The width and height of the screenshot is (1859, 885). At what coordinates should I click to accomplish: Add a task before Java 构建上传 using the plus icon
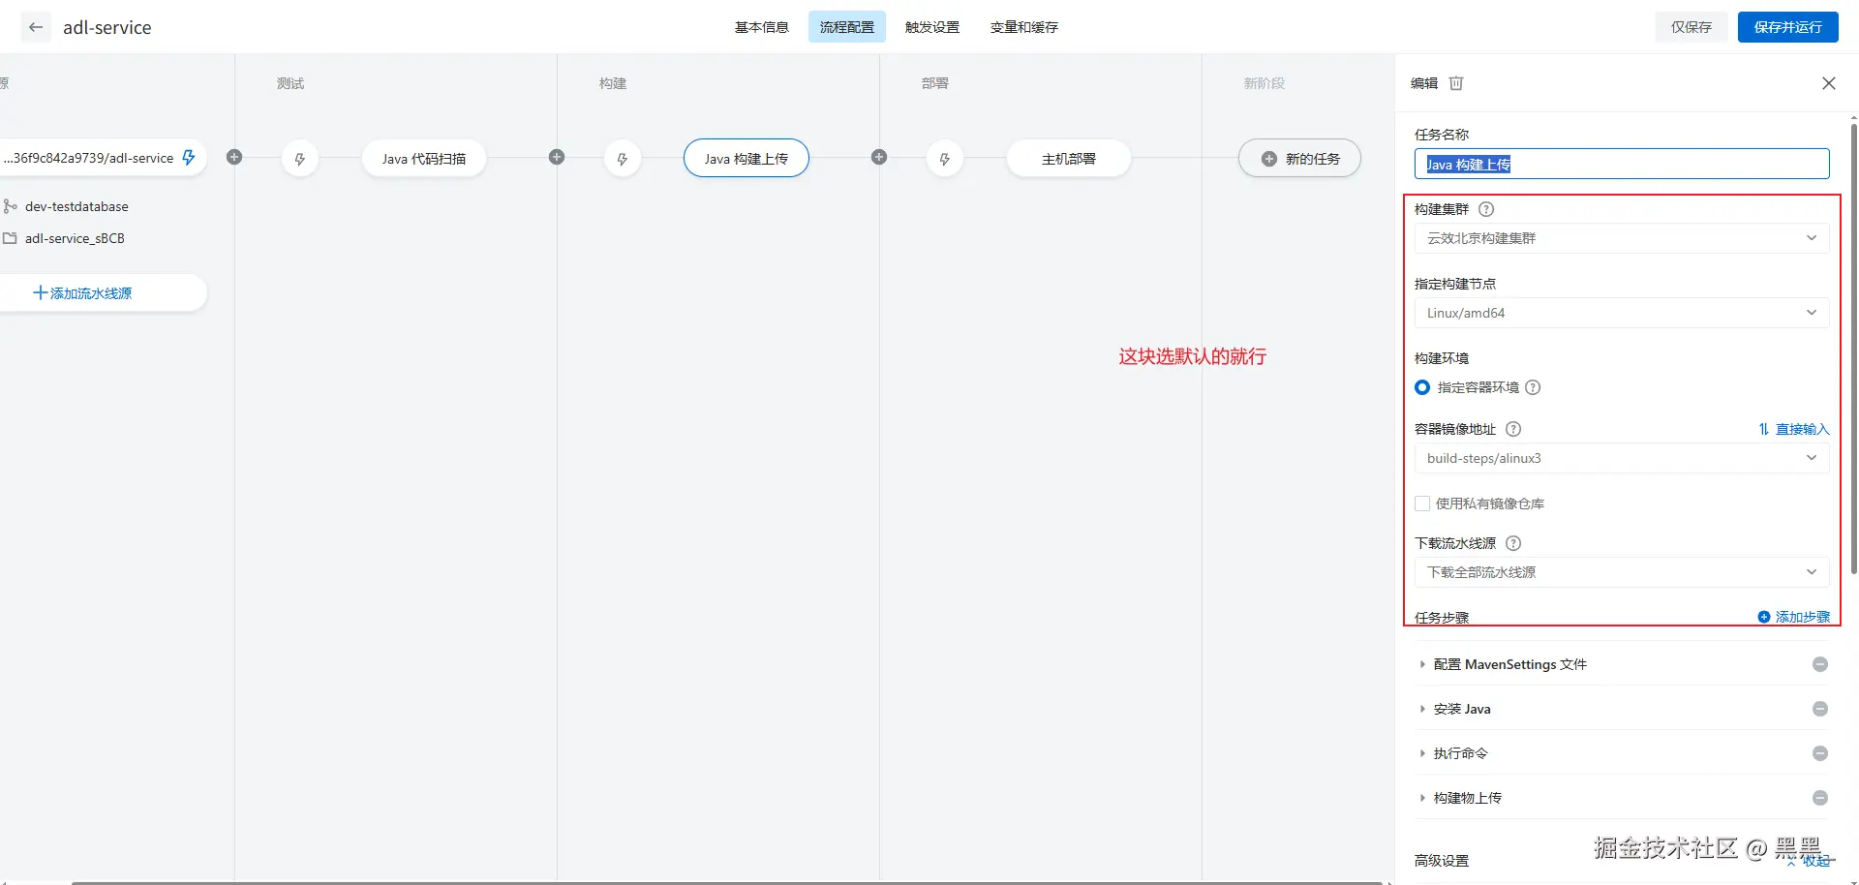coord(557,157)
